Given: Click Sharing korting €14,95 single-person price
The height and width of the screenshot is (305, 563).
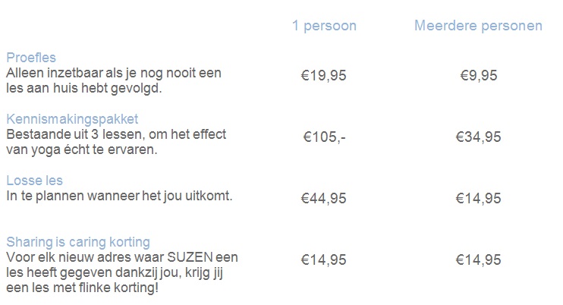Looking at the screenshot, I should [x=323, y=259].
